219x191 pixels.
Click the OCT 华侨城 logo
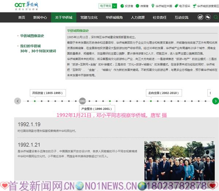click(x=26, y=6)
